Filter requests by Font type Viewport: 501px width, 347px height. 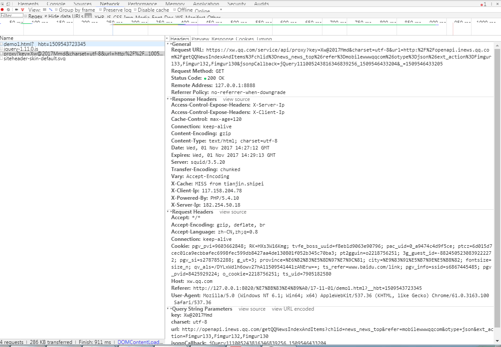pos(157,16)
